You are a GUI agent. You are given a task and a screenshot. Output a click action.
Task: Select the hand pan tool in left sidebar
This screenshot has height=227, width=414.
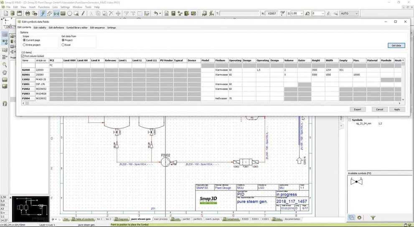(x=5, y=72)
